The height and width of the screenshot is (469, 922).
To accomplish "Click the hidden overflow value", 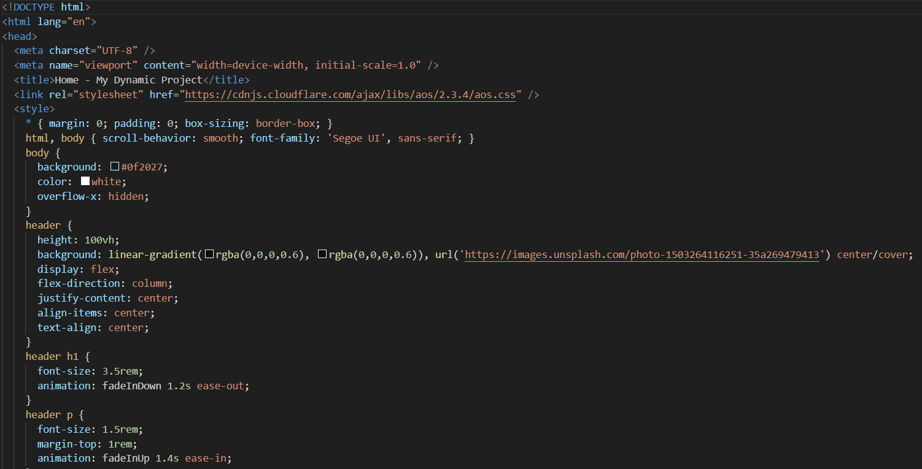I will 126,196.
